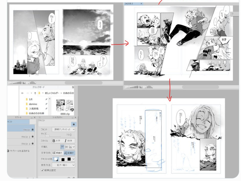241x181 pixels.
Task: Toggle the 縦横比固定 checkbox
Action: (x=42, y=170)
